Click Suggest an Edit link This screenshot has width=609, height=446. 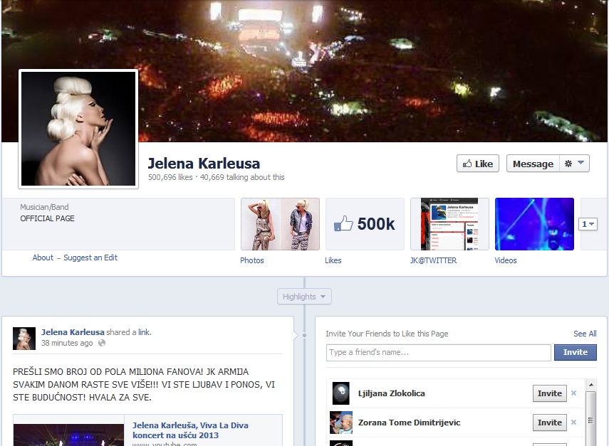click(x=90, y=257)
